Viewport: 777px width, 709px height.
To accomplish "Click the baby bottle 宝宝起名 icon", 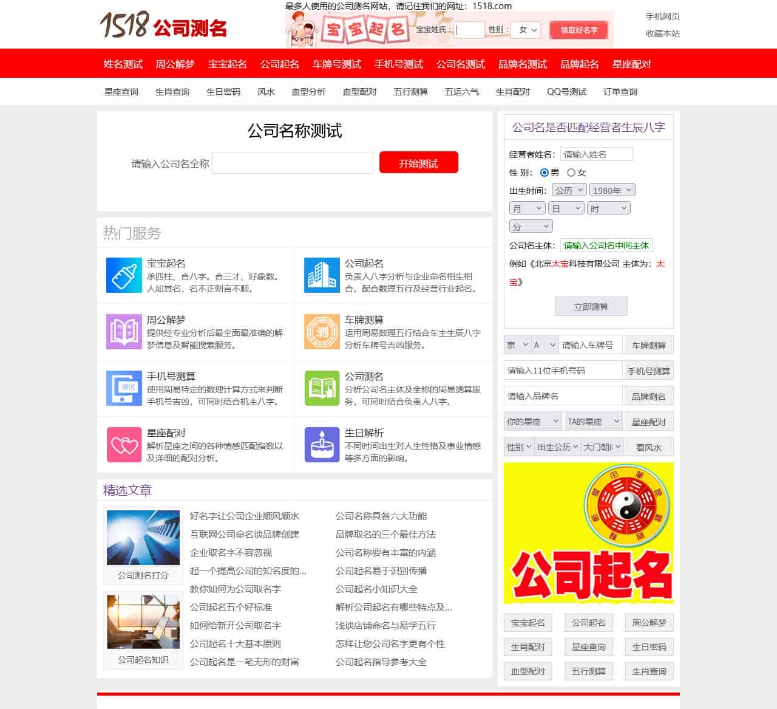I will [x=124, y=275].
